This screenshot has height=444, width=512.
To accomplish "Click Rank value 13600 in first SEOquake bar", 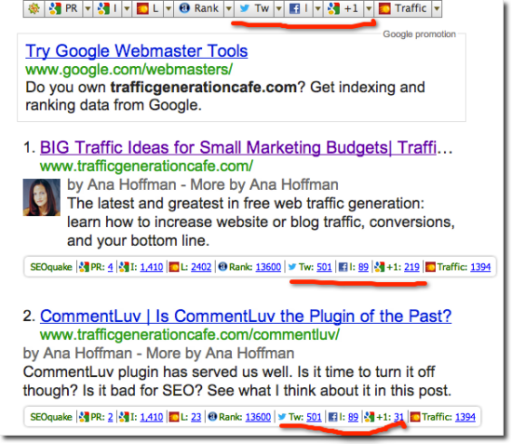I will click(x=268, y=267).
